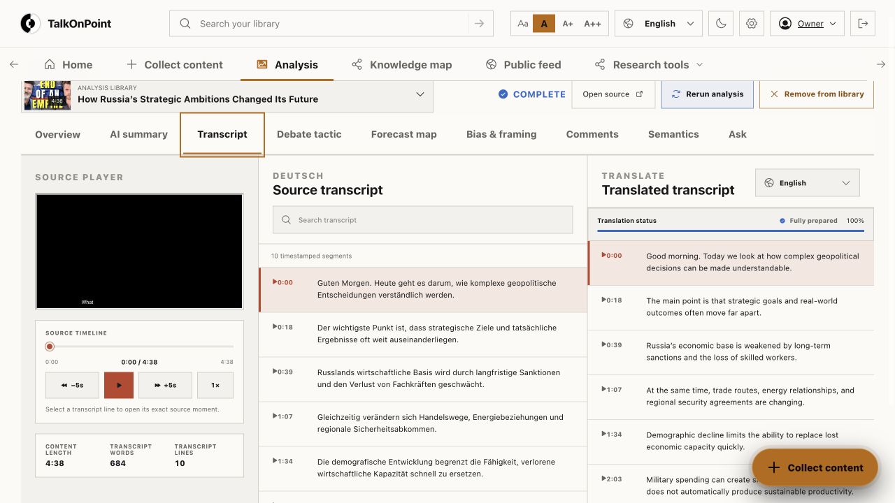Click the Search transcript input field
Image resolution: width=895 pixels, height=503 pixels.
click(422, 219)
